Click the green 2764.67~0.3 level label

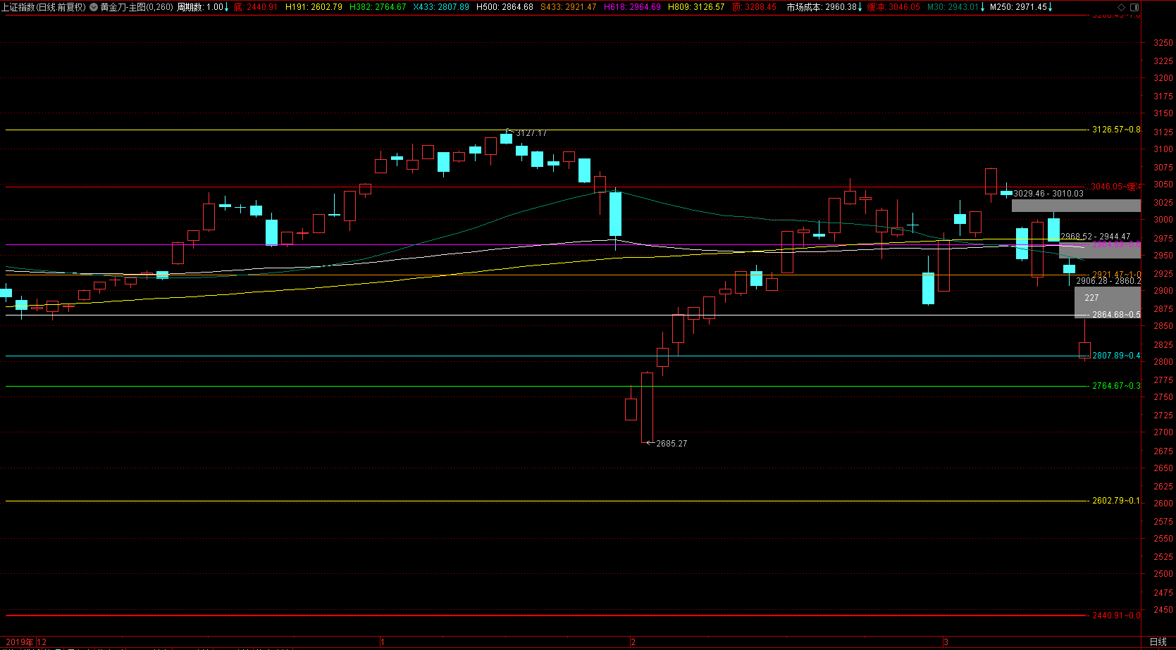[x=1116, y=386]
